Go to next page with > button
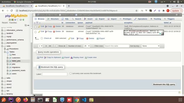This screenshot has height=103, width=184. pyautogui.click(x=46, y=46)
